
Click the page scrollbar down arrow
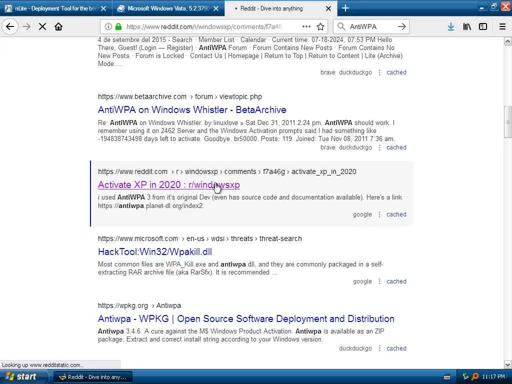click(x=508, y=364)
